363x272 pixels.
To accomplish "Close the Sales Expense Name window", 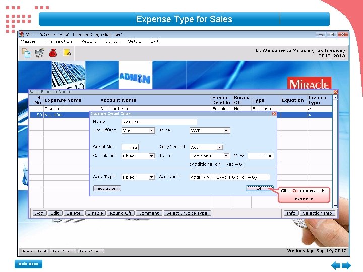I will point(336,92).
